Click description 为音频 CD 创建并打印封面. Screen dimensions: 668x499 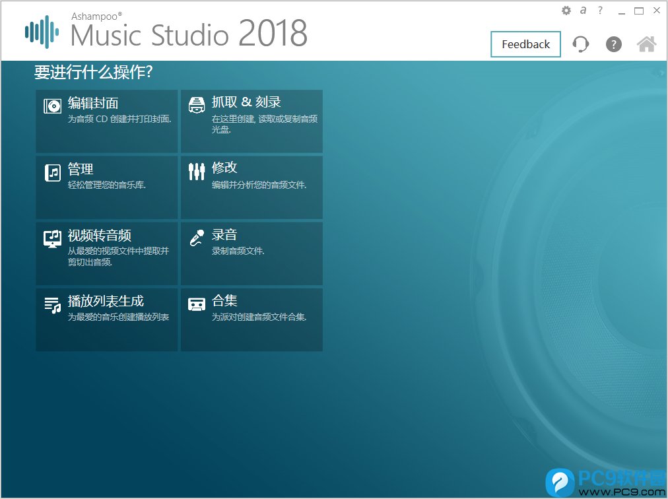[119, 119]
